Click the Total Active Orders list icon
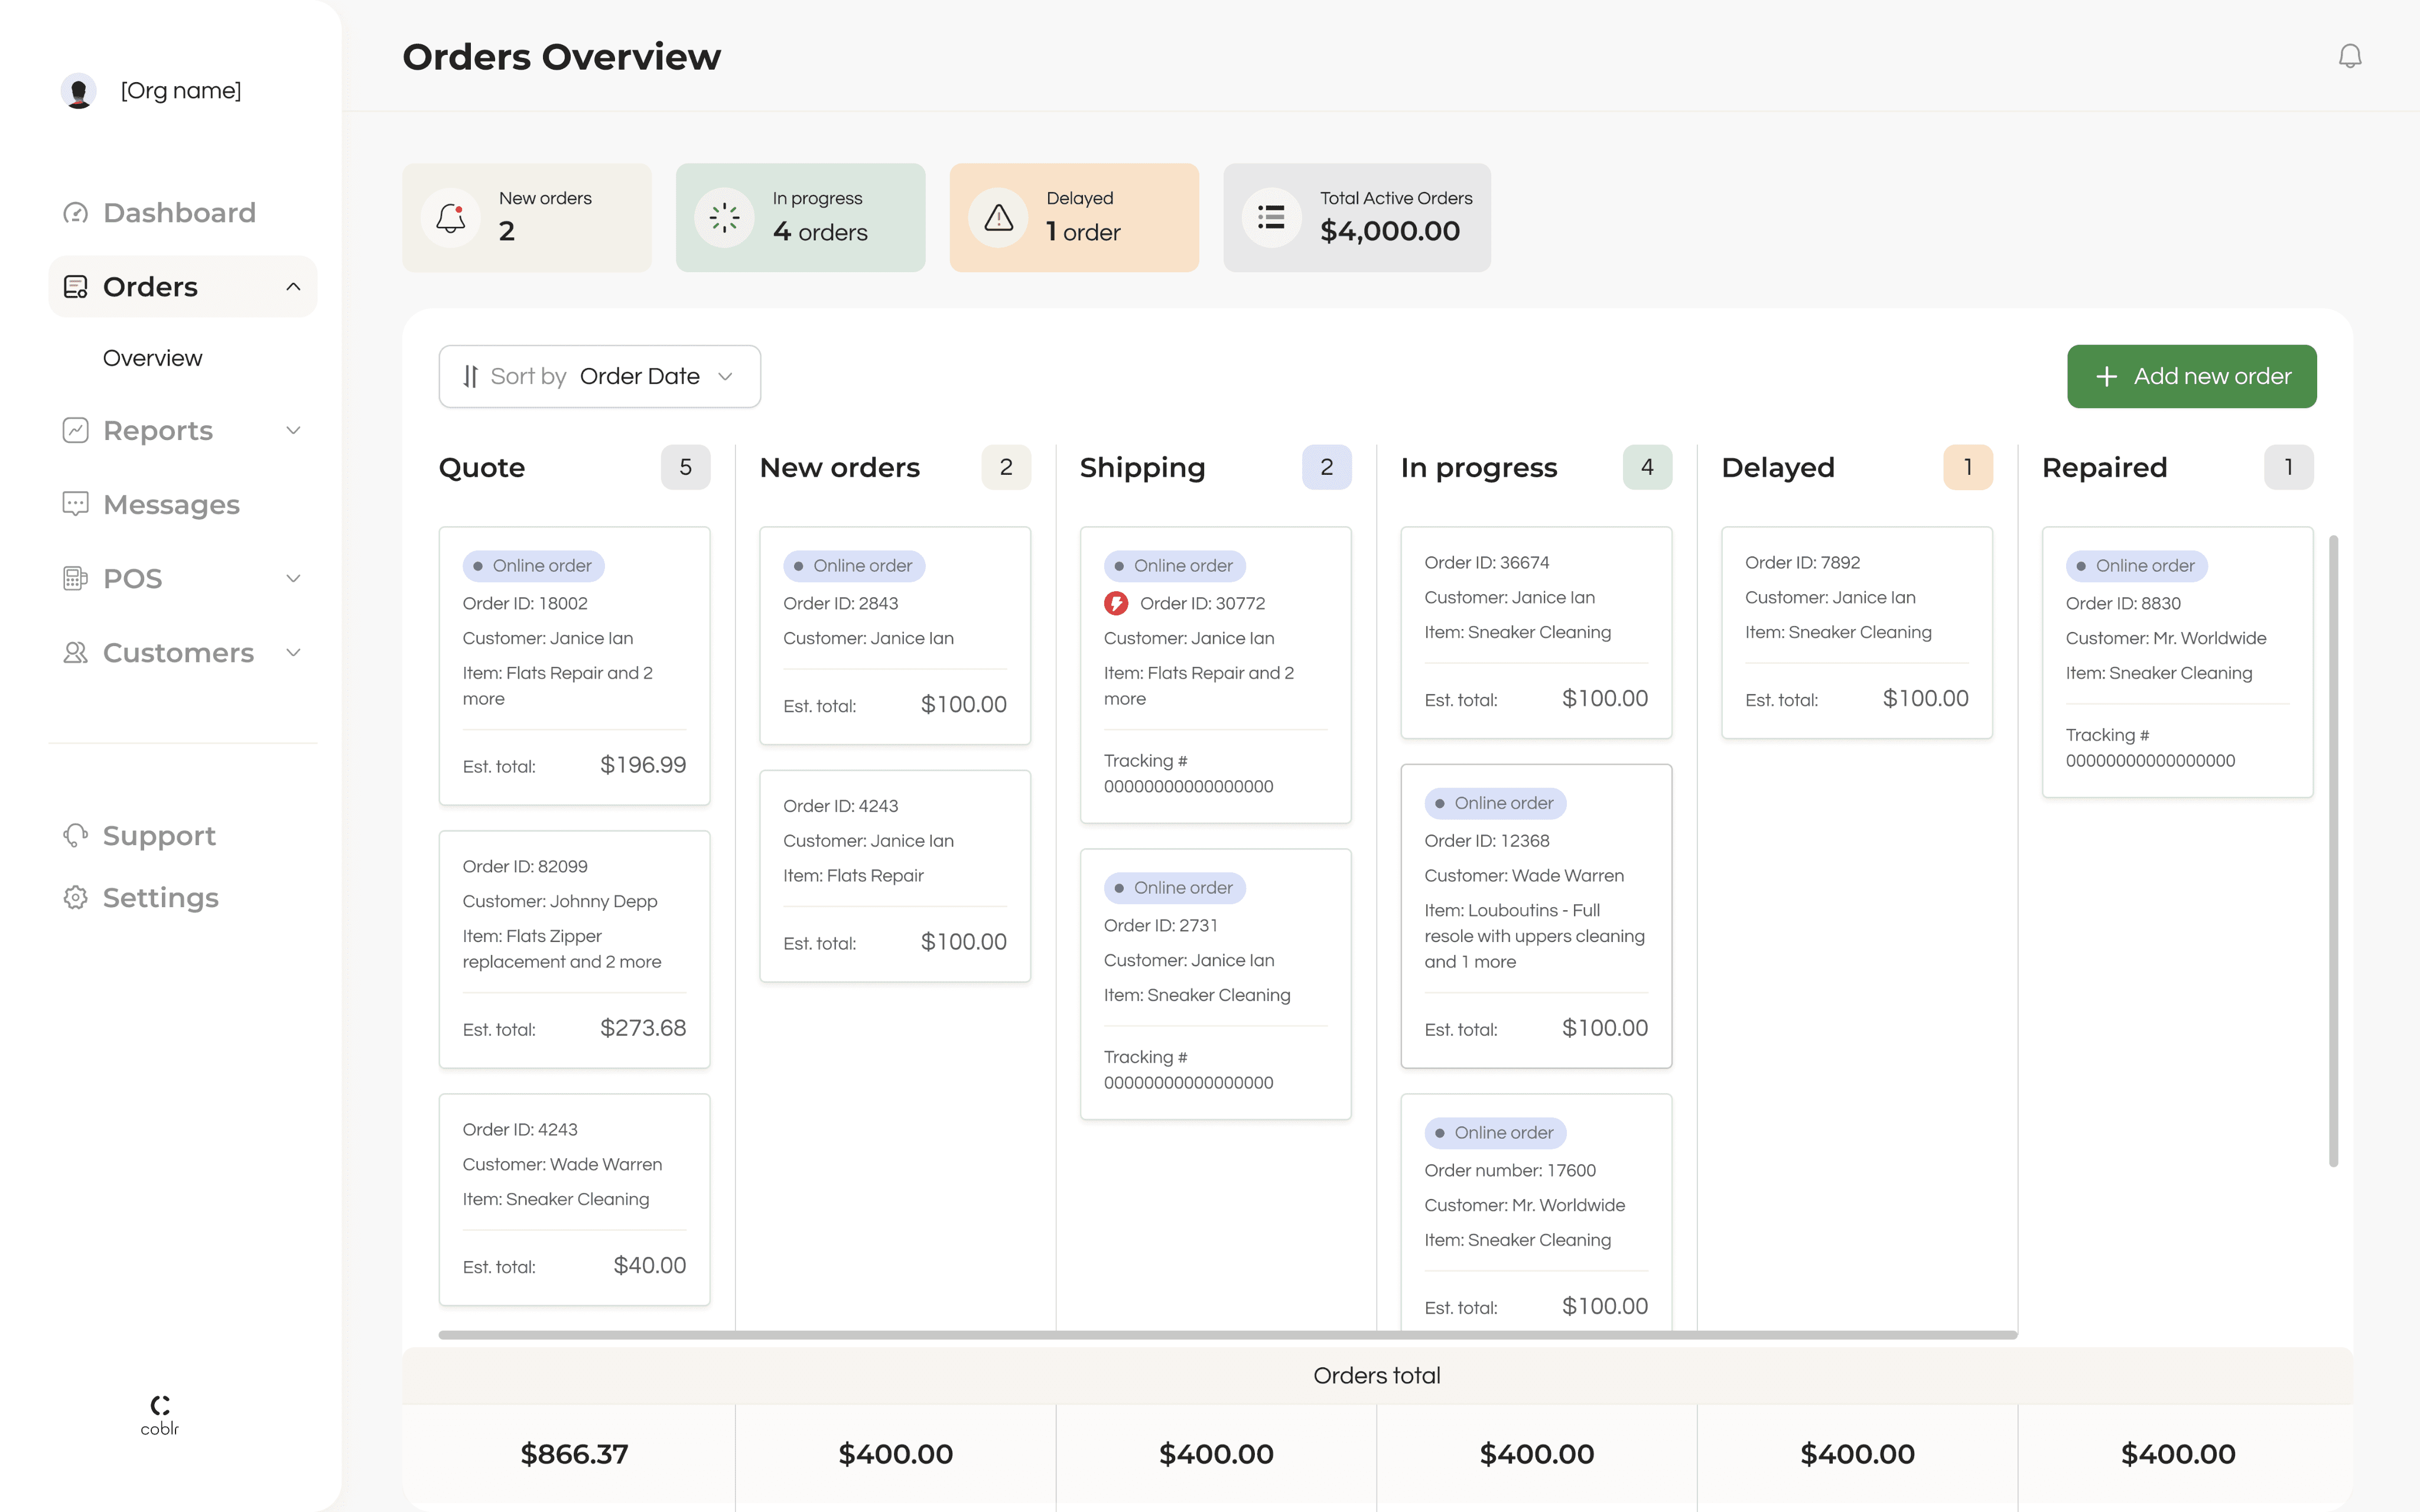The height and width of the screenshot is (1512, 2420). pyautogui.click(x=1271, y=217)
